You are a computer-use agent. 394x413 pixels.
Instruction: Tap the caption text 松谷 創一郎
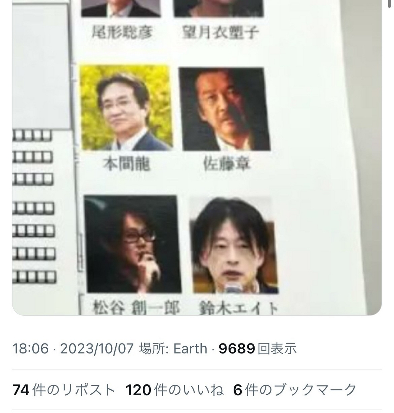click(136, 308)
